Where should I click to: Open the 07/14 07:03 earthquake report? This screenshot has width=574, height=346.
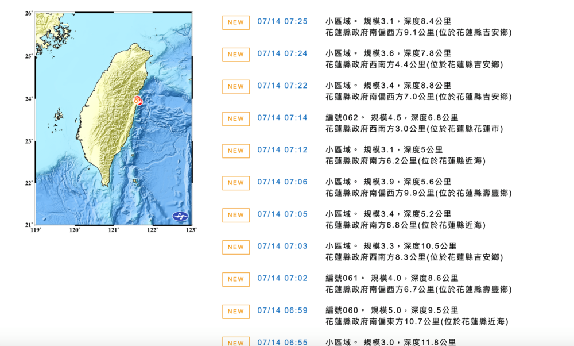[282, 246]
